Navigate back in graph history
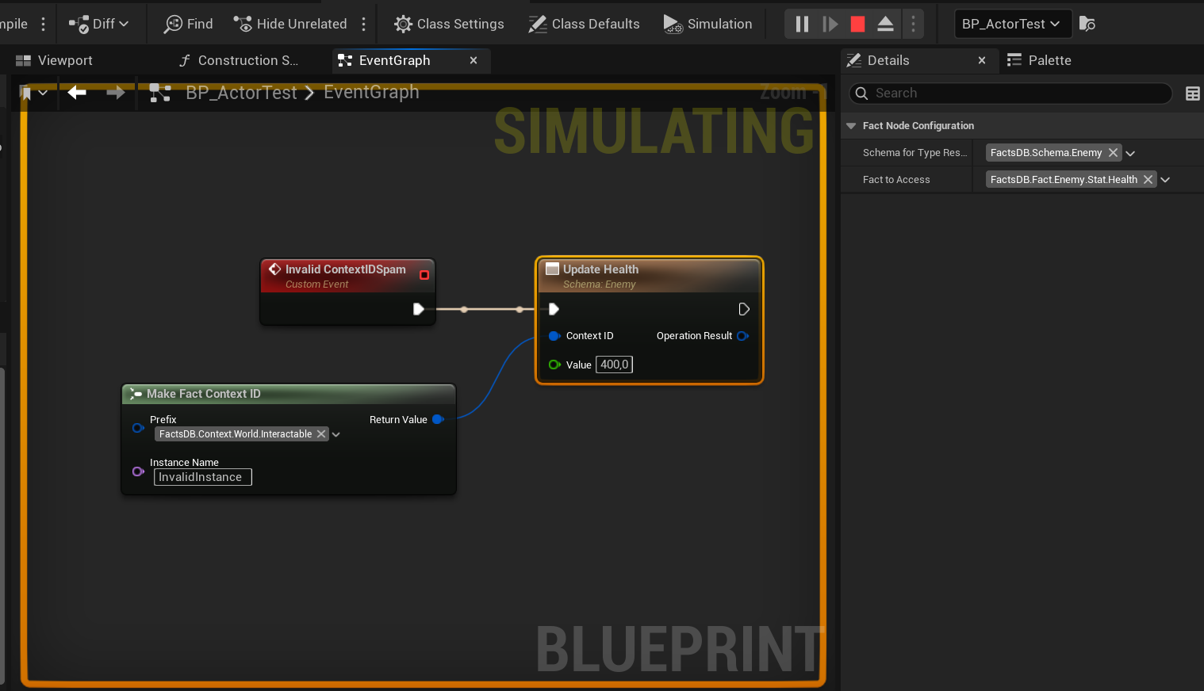1204x691 pixels. [x=77, y=93]
